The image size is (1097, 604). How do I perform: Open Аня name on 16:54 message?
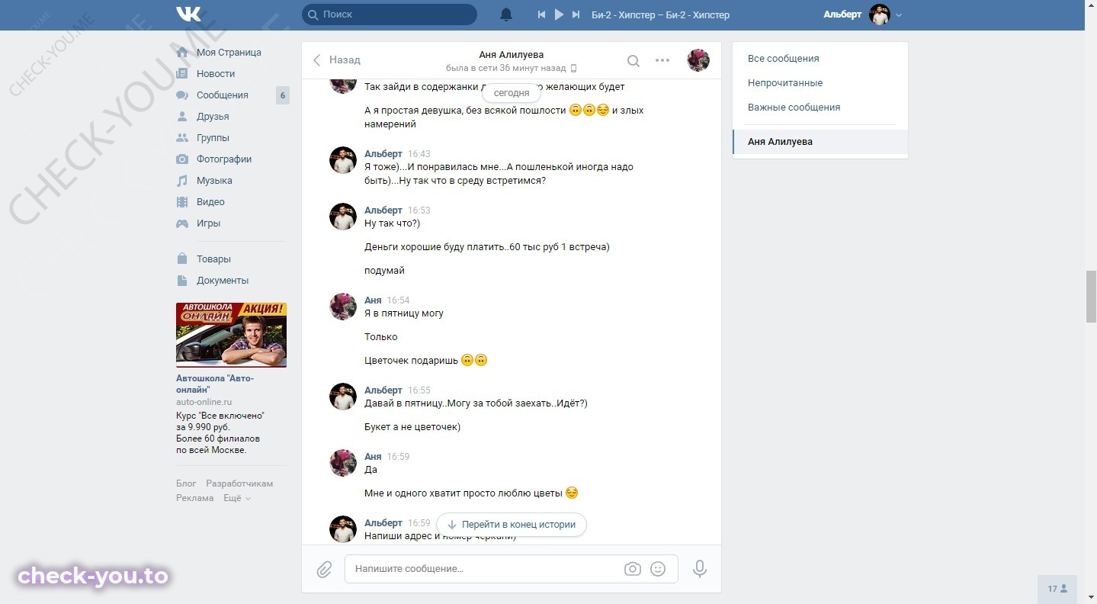point(373,300)
